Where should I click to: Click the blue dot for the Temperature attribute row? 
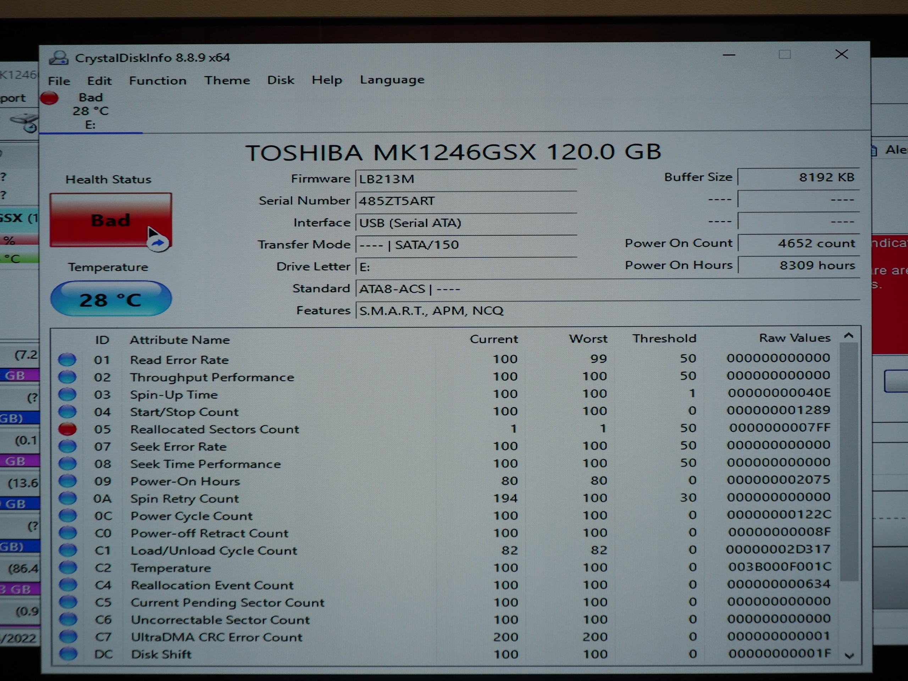coord(68,568)
